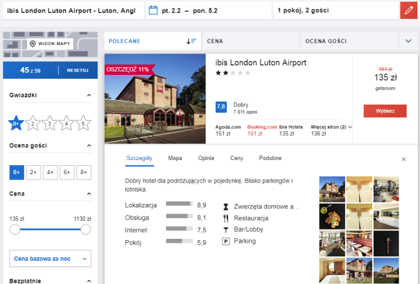Close the hotel details panel
The width and height of the screenshot is (420, 284).
(x=404, y=159)
